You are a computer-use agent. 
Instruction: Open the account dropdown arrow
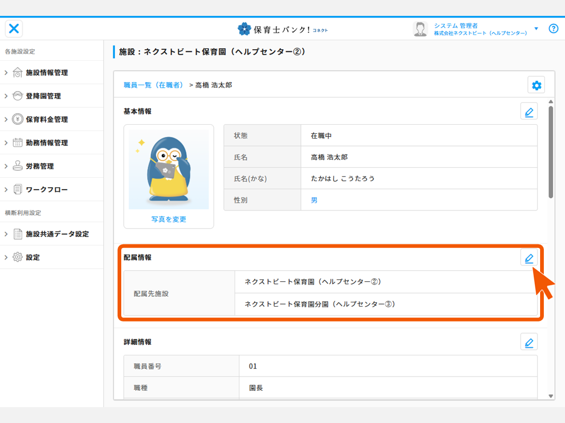(536, 29)
